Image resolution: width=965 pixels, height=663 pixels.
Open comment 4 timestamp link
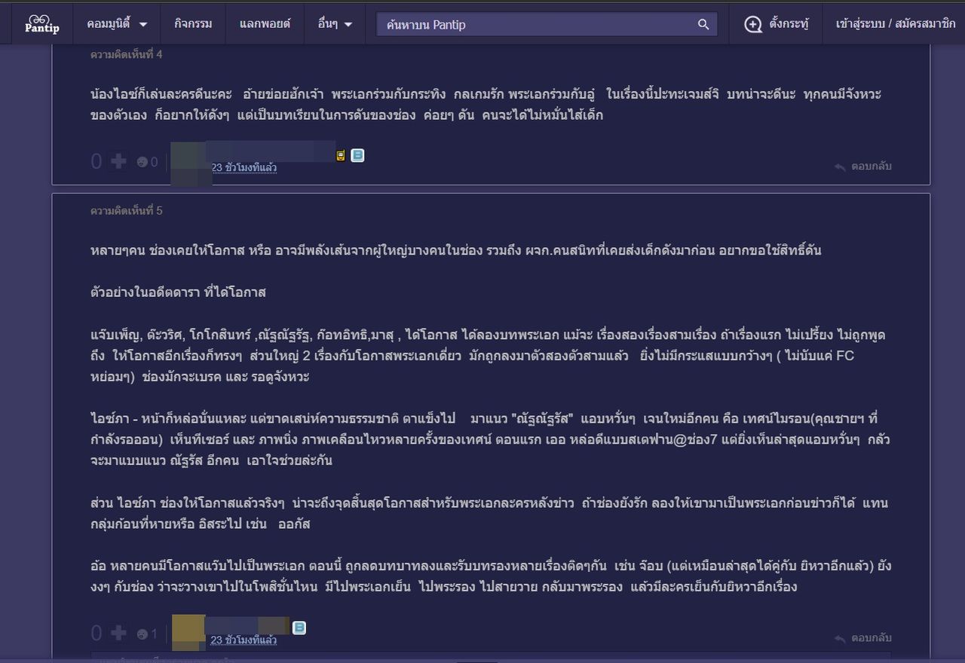(244, 168)
